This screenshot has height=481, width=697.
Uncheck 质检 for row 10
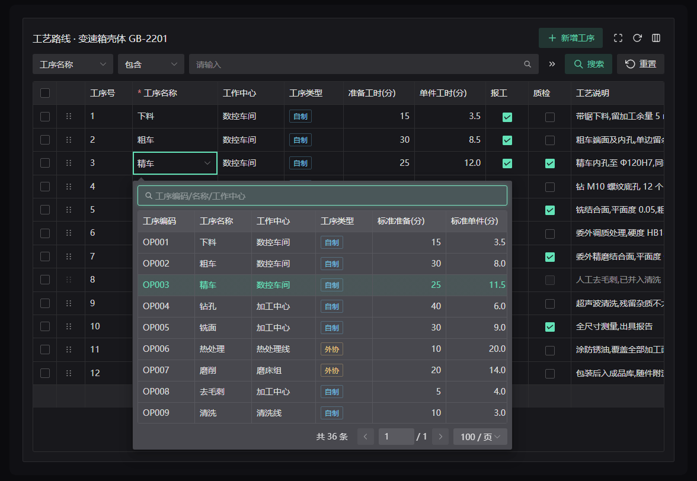pos(550,327)
